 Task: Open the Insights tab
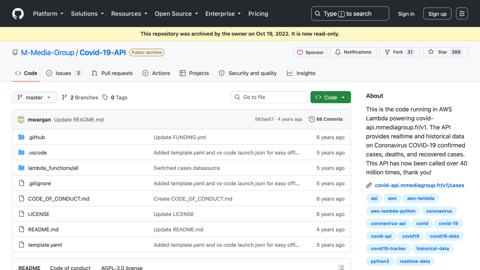[x=301, y=73]
